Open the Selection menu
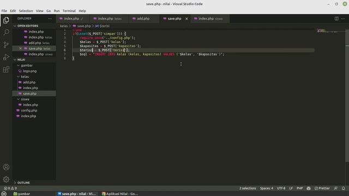The image size is (349, 196). coord(26,11)
